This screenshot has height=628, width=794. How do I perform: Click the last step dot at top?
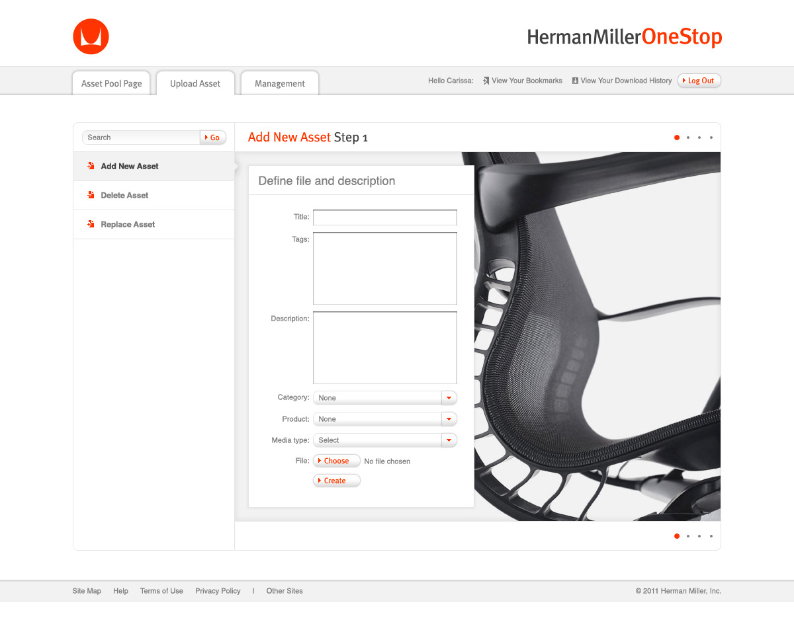coord(711,137)
